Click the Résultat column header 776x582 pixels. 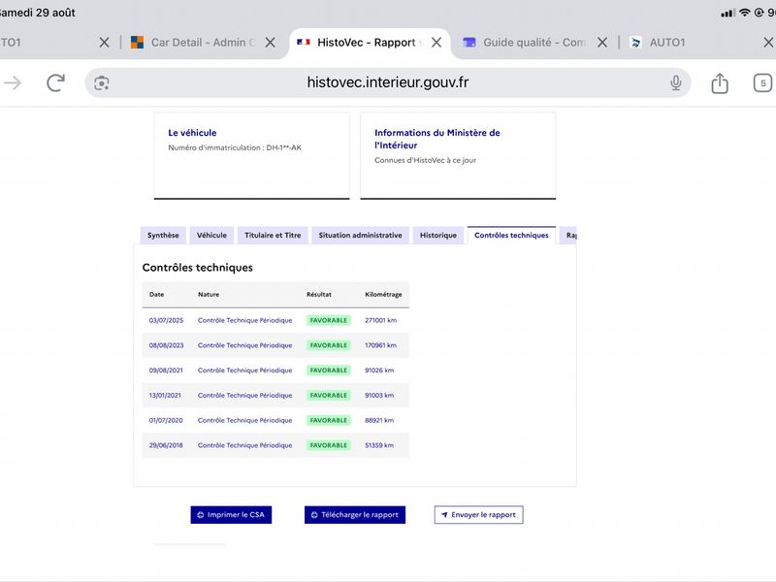click(319, 295)
